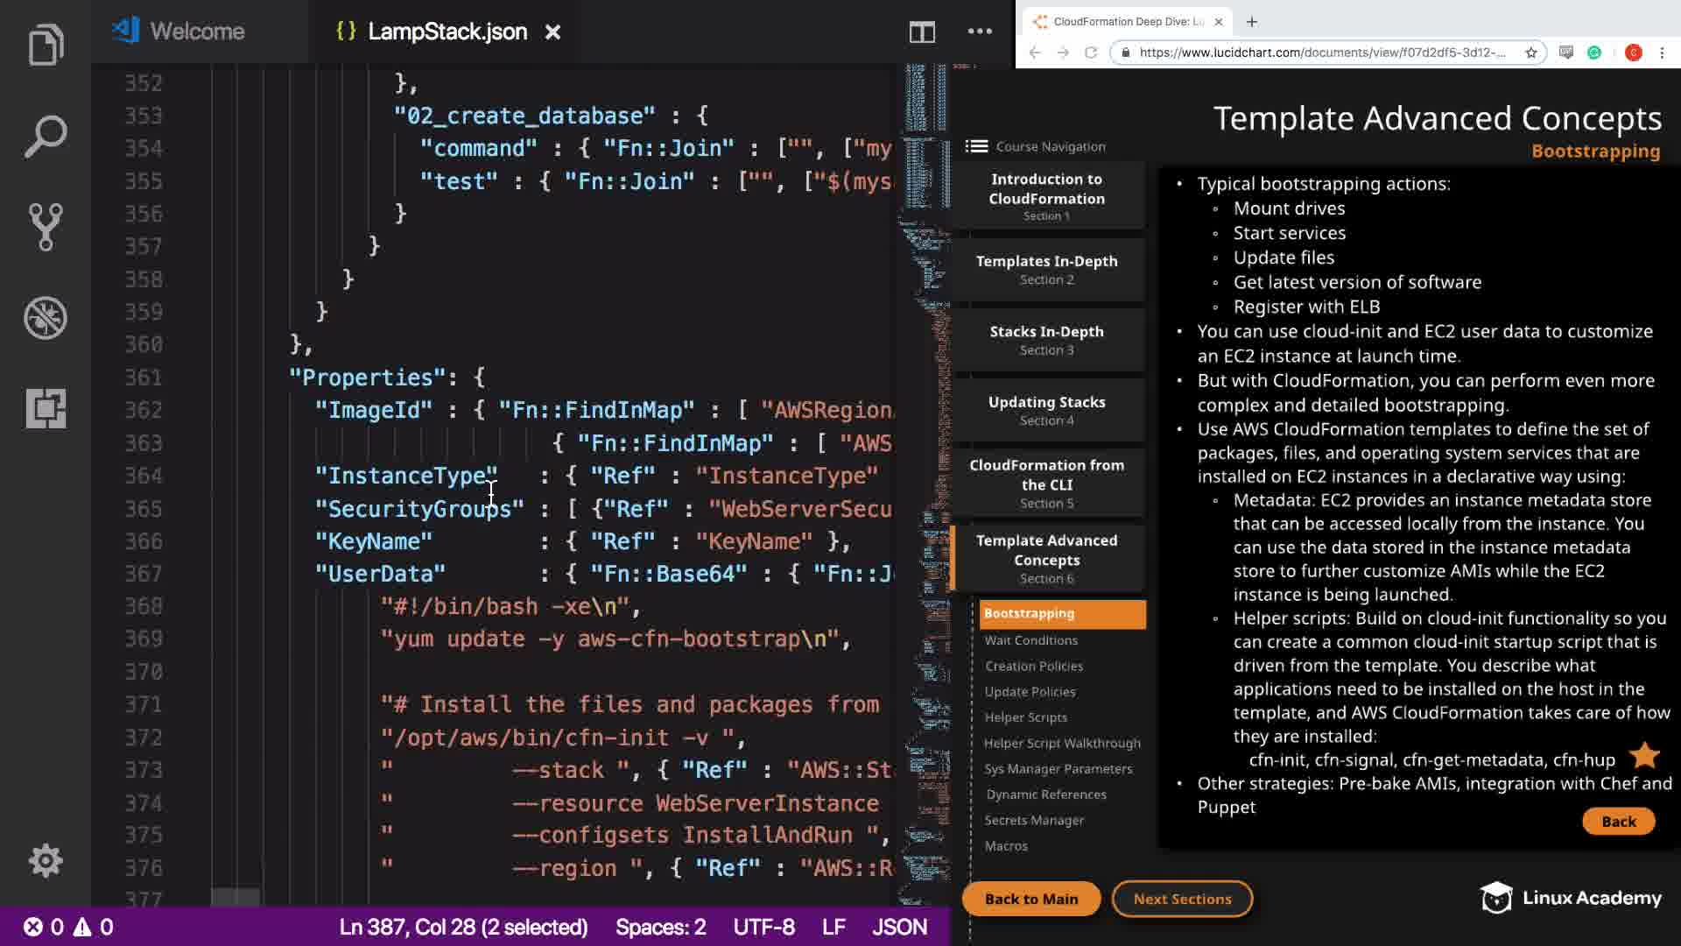This screenshot has height=946, width=1681.
Task: Click errors and warnings status indicator
Action: [x=68, y=927]
